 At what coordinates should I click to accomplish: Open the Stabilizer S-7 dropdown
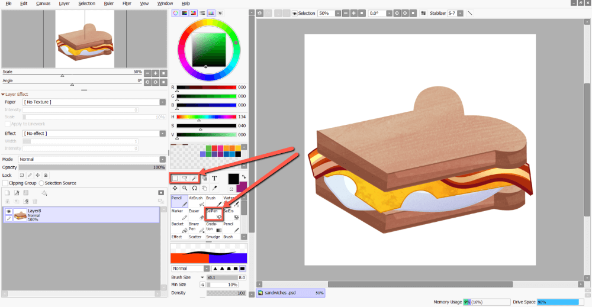click(460, 13)
